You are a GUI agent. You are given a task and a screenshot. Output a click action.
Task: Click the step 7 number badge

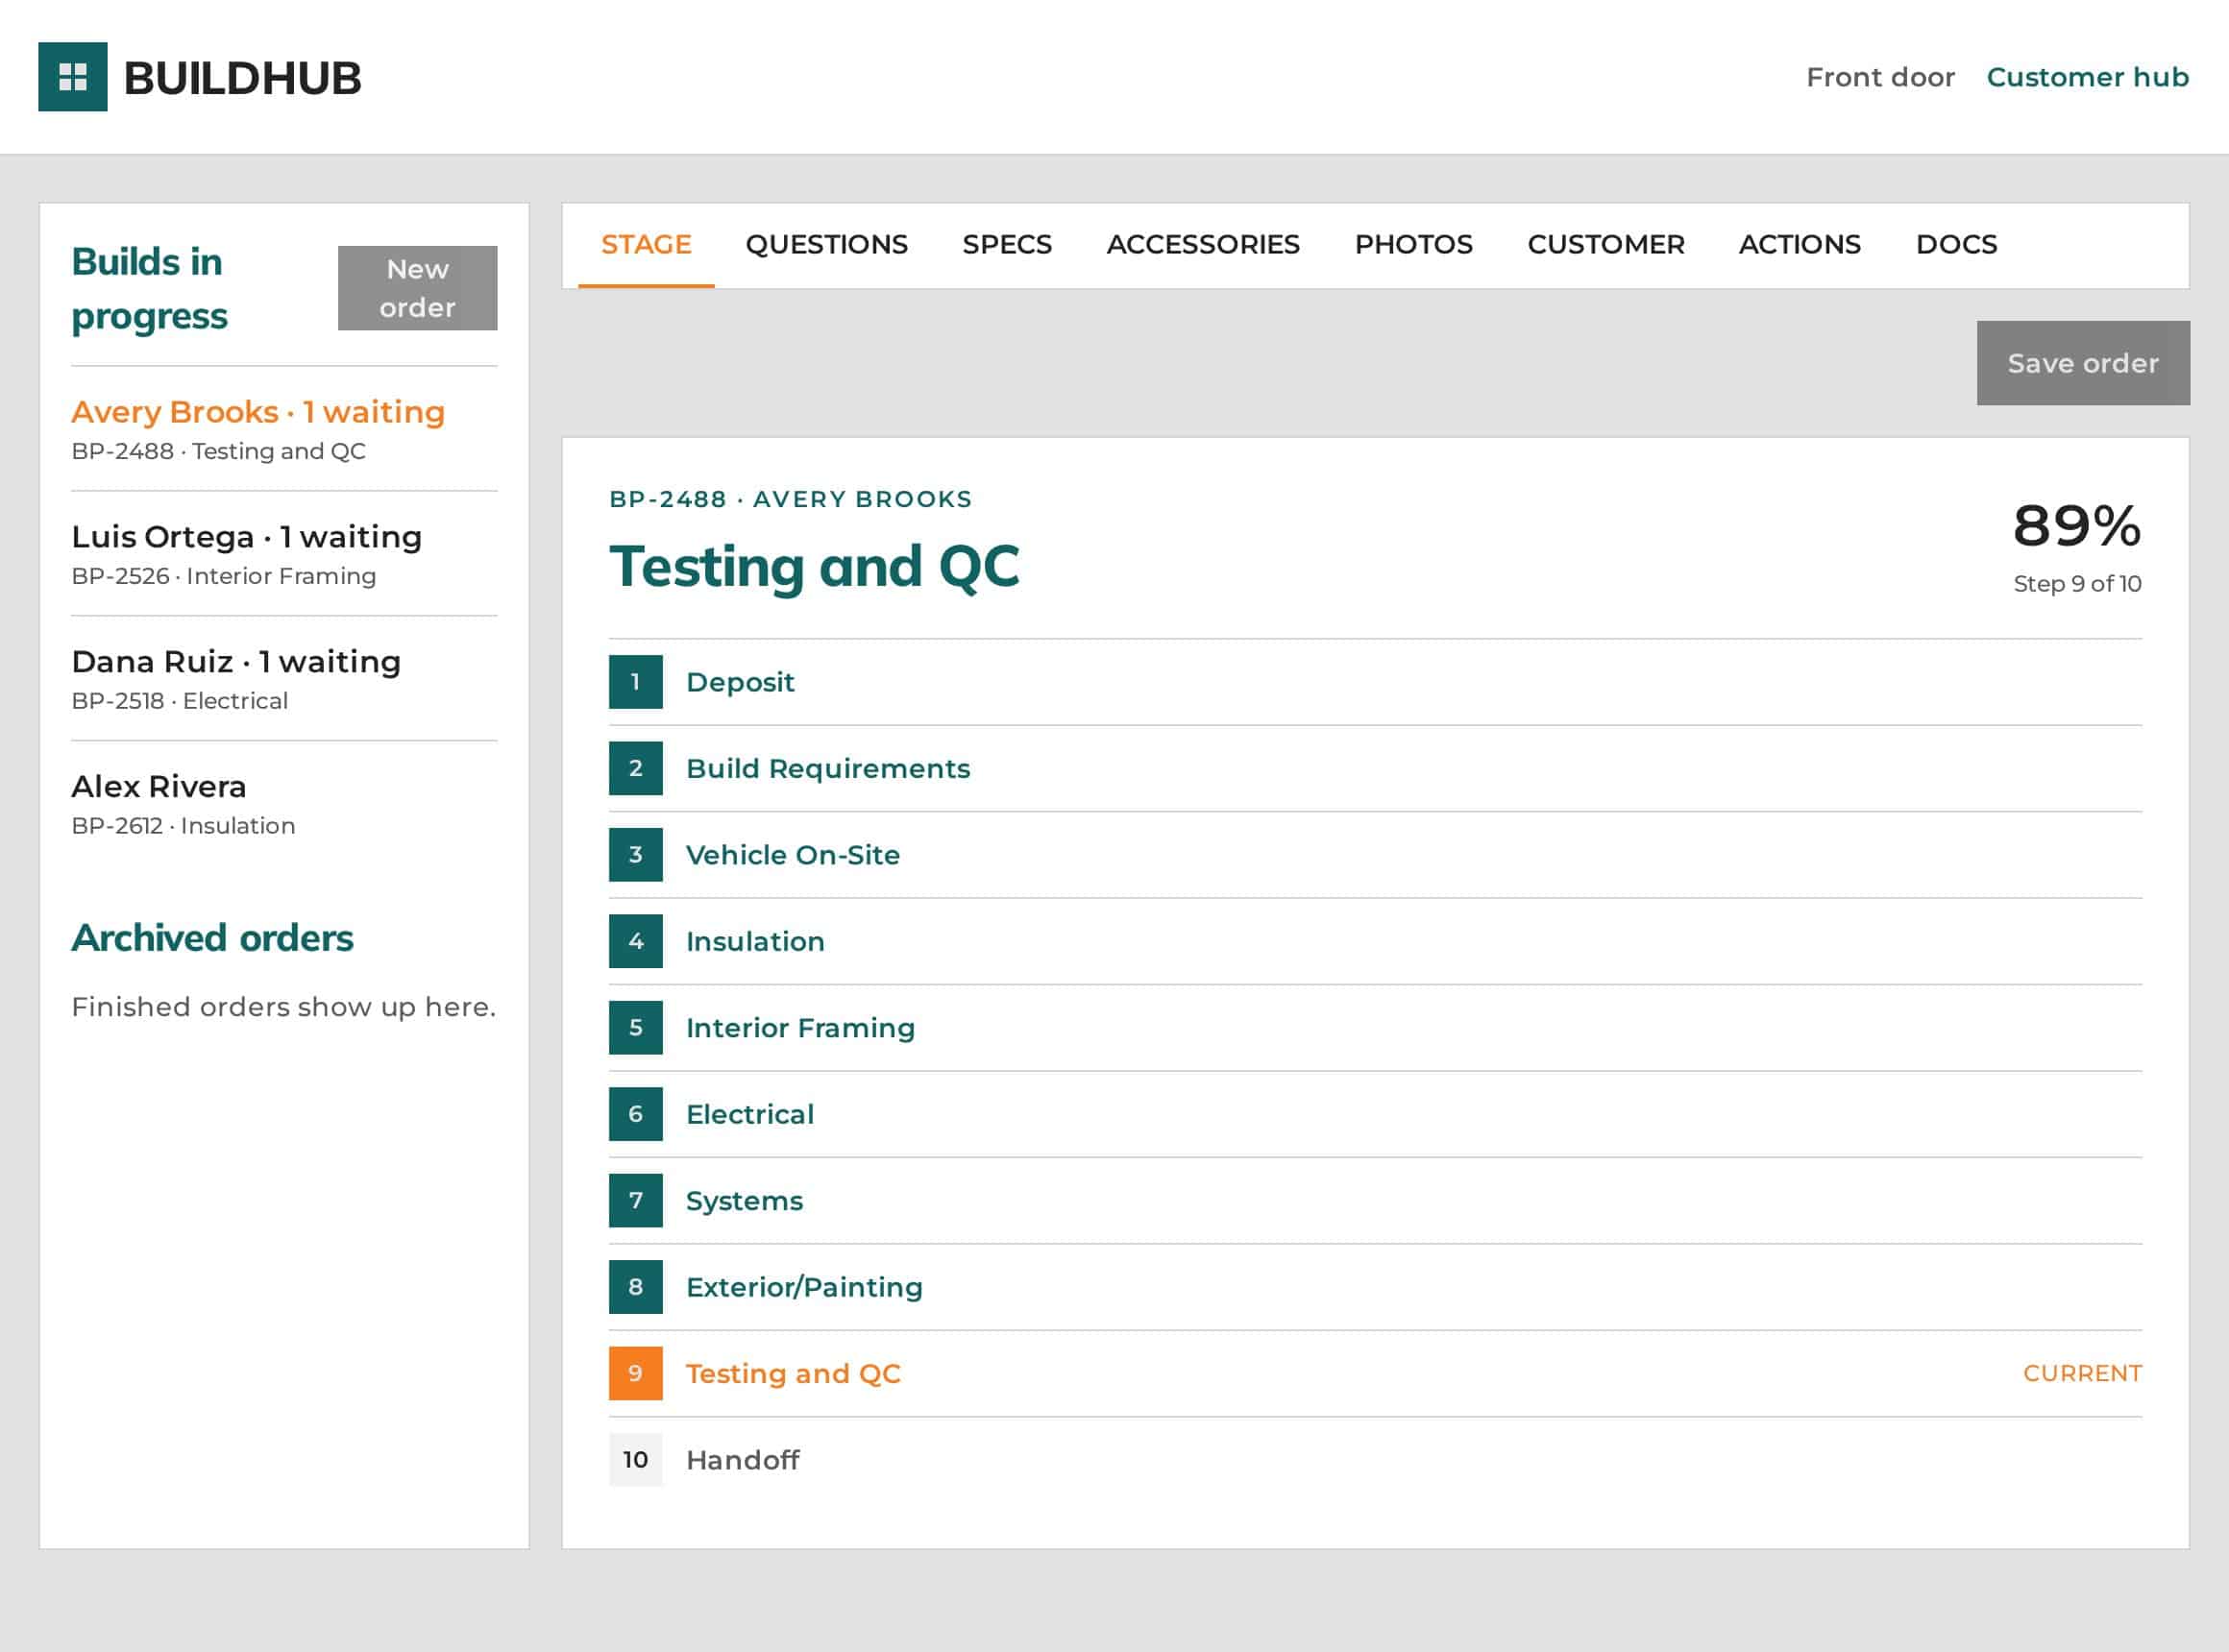(x=635, y=1200)
